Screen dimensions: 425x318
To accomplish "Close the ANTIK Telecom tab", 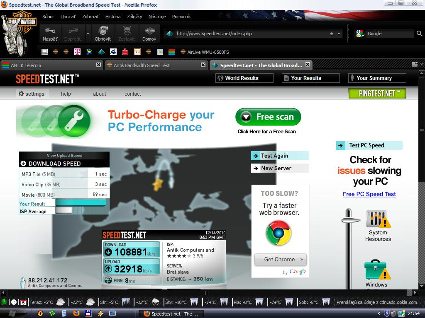I will coord(99,65).
